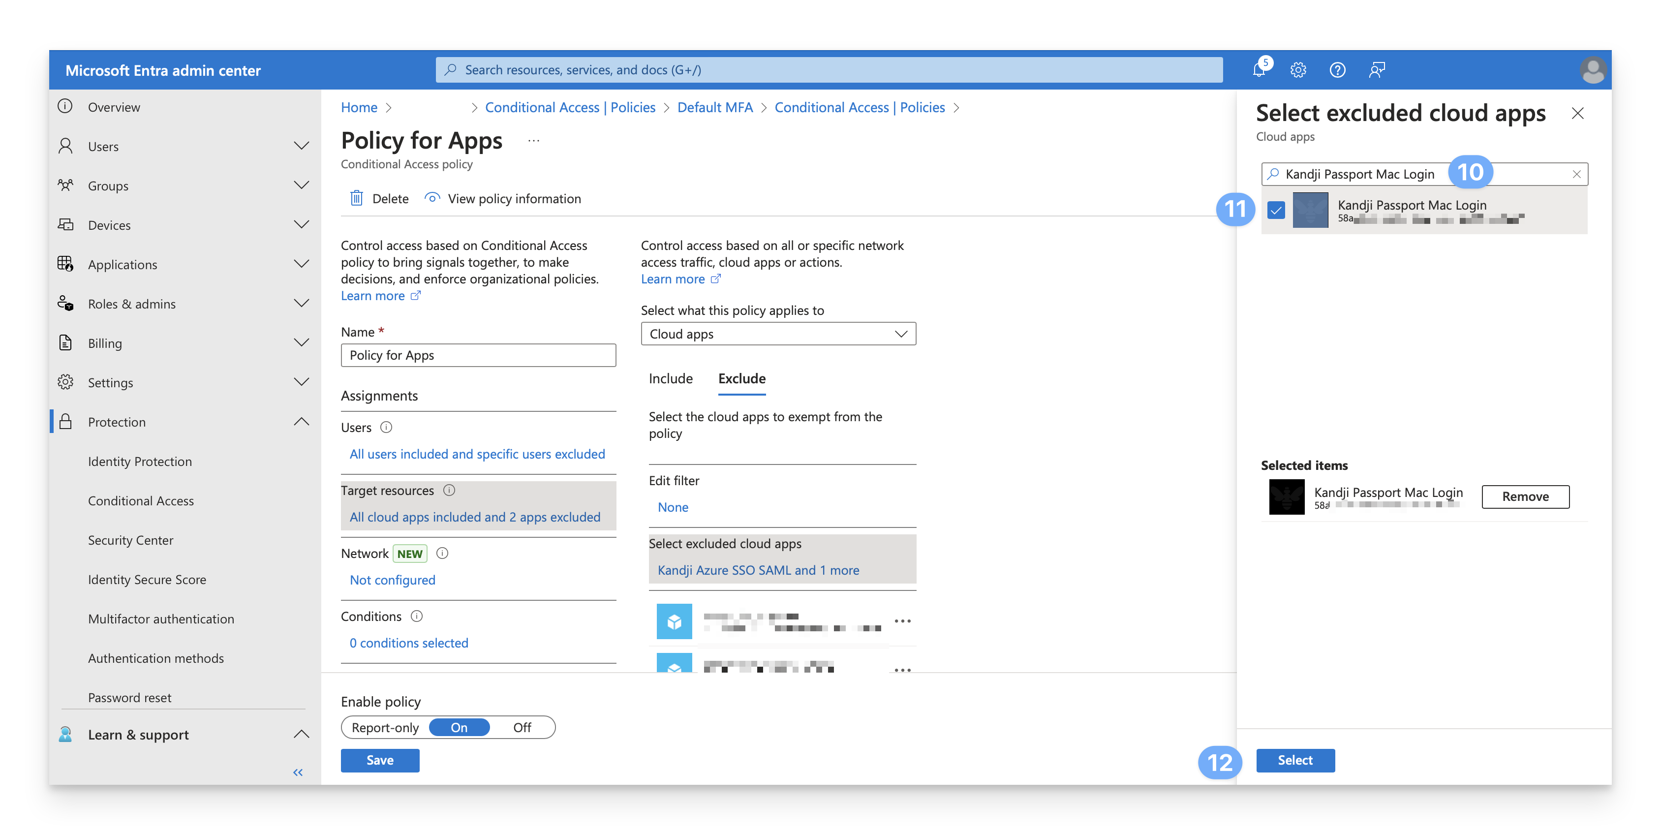
Task: Collapse the Protection sidebar section
Action: 301,422
